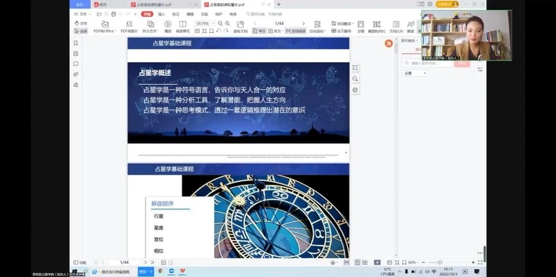Select the 开始 ribbon tab

click(147, 14)
